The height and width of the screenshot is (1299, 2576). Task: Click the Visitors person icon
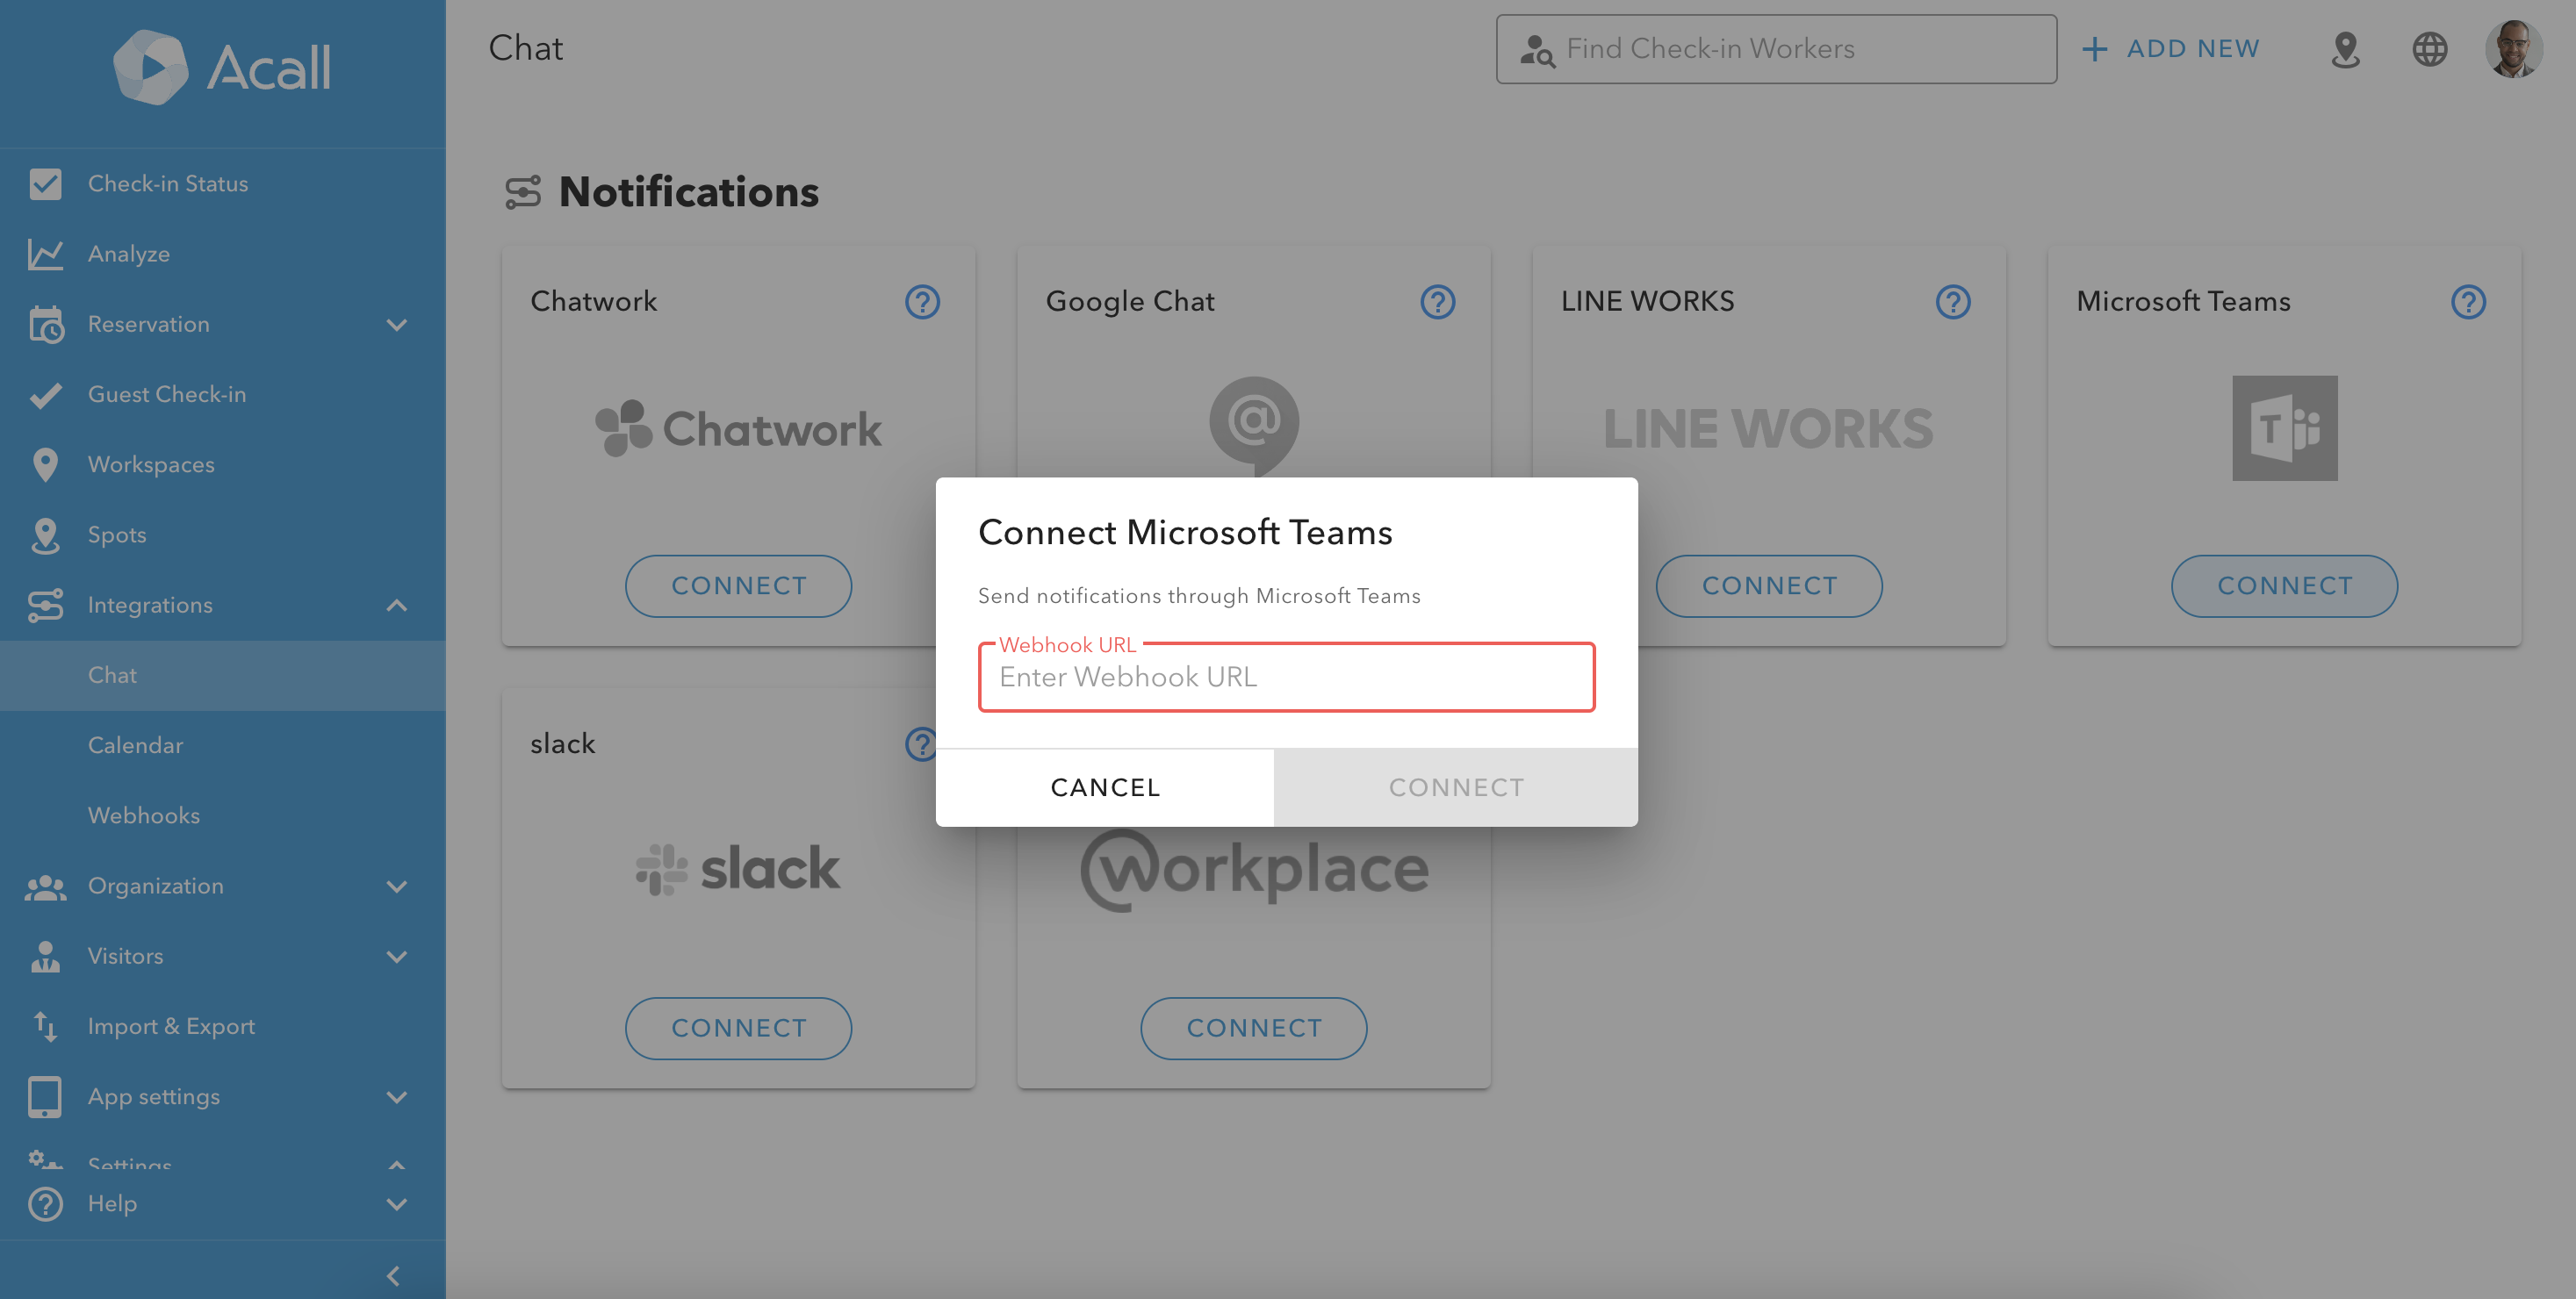click(x=45, y=956)
